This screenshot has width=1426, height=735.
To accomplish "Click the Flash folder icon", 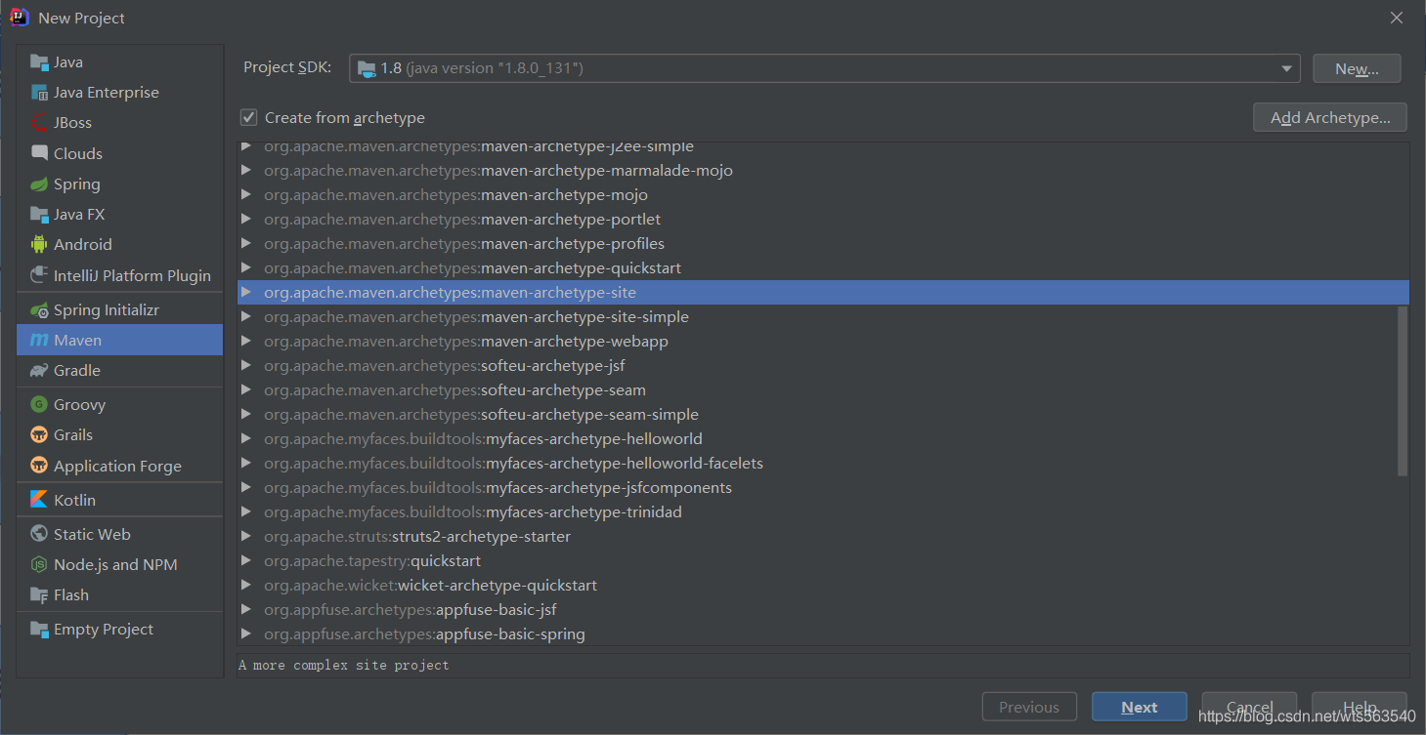I will click(39, 595).
